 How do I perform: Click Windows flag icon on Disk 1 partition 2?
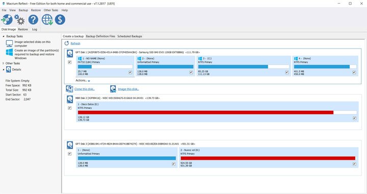point(139,58)
